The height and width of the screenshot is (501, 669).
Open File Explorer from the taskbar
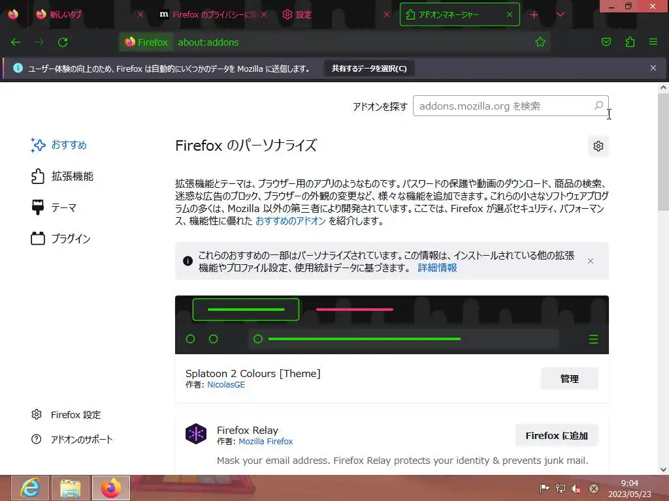pyautogui.click(x=71, y=488)
